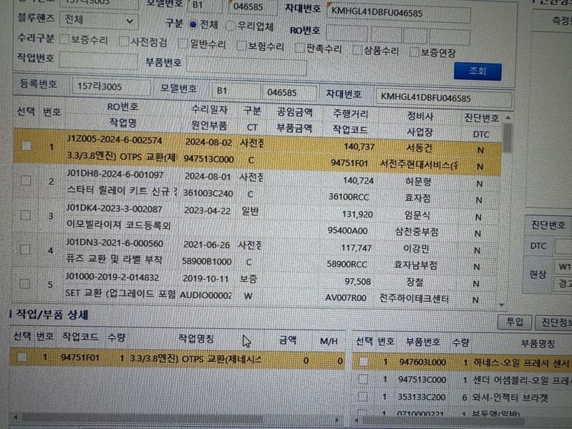Check the 보험수리 checkbox
This screenshot has height=429, width=572.
[241, 46]
